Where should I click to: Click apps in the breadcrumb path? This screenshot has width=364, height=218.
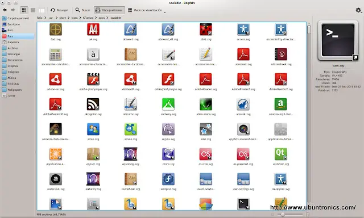pyautogui.click(x=101, y=18)
